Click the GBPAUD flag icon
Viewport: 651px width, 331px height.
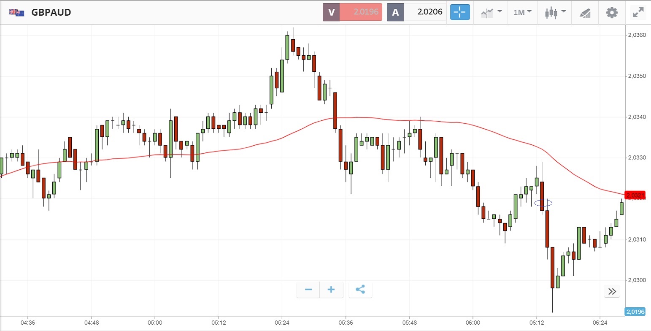pos(17,13)
